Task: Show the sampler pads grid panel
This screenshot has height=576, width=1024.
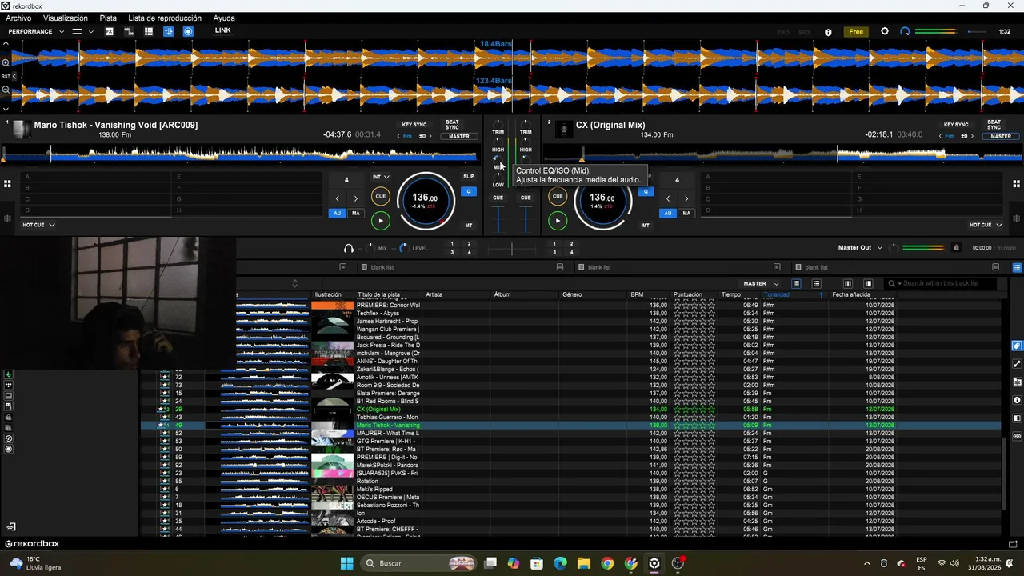Action: pyautogui.click(x=149, y=31)
